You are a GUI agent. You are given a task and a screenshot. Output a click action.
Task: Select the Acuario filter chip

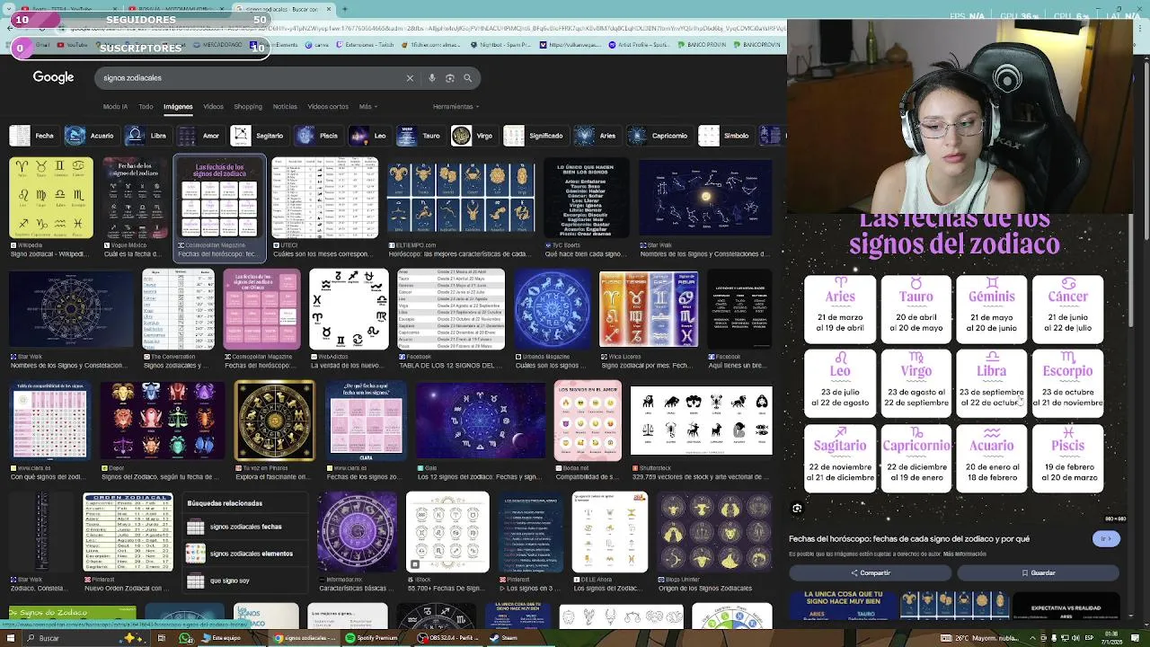[x=90, y=136]
